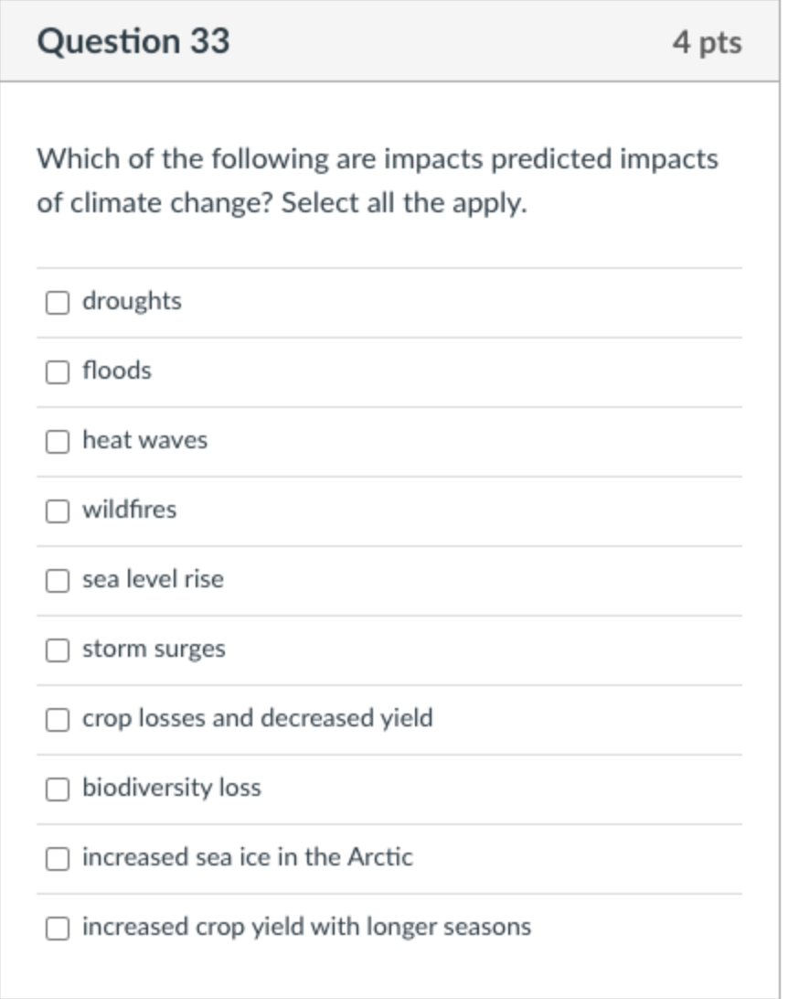
Task: Tick increased crop yield with longer seasons
Action: point(58,928)
